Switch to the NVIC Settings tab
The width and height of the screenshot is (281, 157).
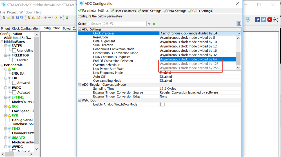150,11
